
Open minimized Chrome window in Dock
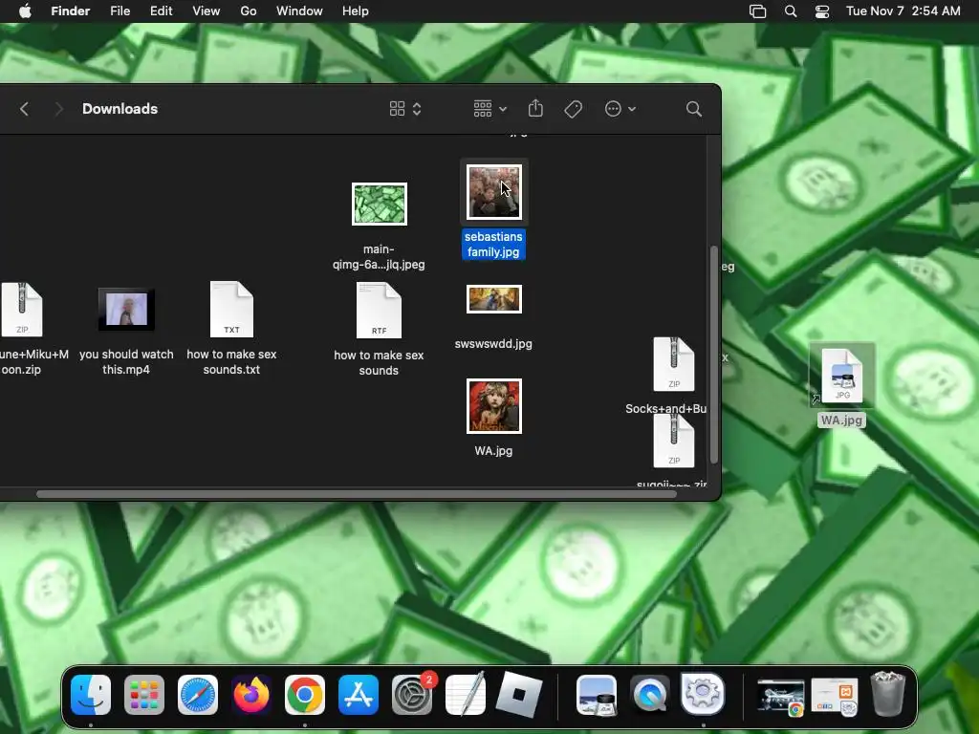[x=780, y=697]
